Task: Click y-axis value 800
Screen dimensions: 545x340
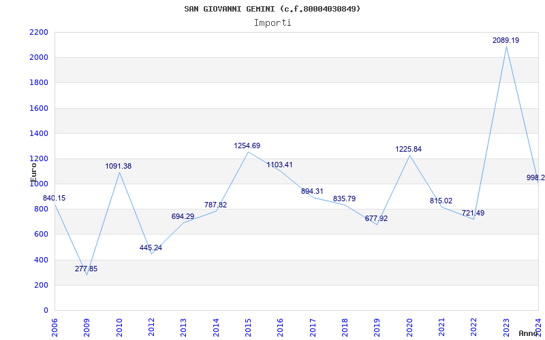Action: click(x=41, y=209)
